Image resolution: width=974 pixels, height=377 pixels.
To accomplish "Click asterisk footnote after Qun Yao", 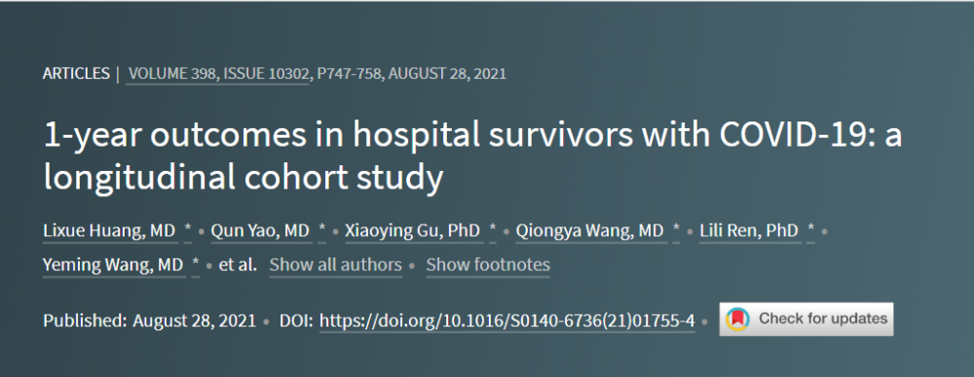I will pyautogui.click(x=321, y=230).
